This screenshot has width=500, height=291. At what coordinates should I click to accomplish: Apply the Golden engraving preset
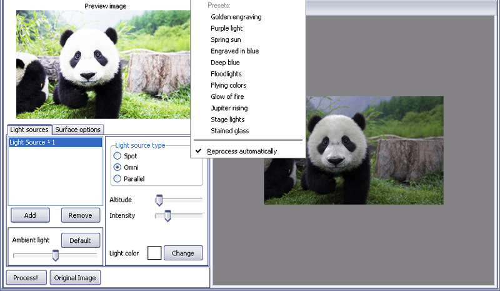pyautogui.click(x=236, y=17)
